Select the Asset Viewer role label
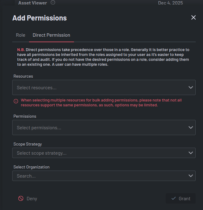203x210 pixels. 32,3
